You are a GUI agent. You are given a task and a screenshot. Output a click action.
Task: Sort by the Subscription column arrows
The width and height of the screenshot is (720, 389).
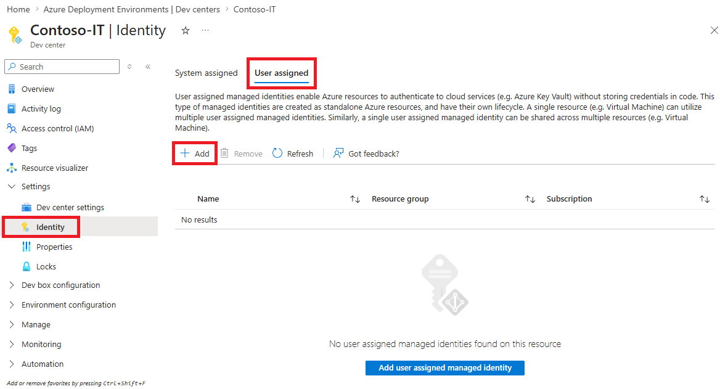pos(705,199)
